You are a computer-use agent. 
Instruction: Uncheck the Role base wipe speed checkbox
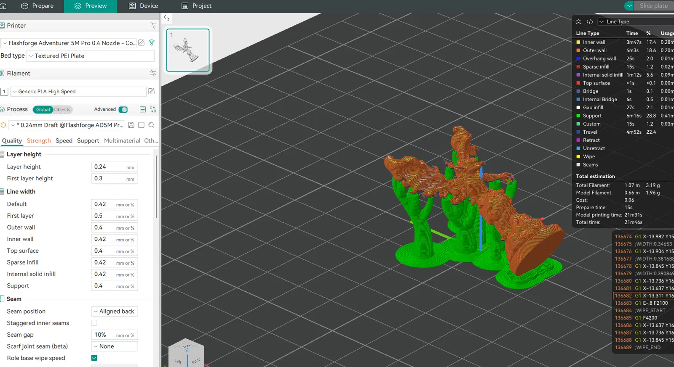point(94,358)
